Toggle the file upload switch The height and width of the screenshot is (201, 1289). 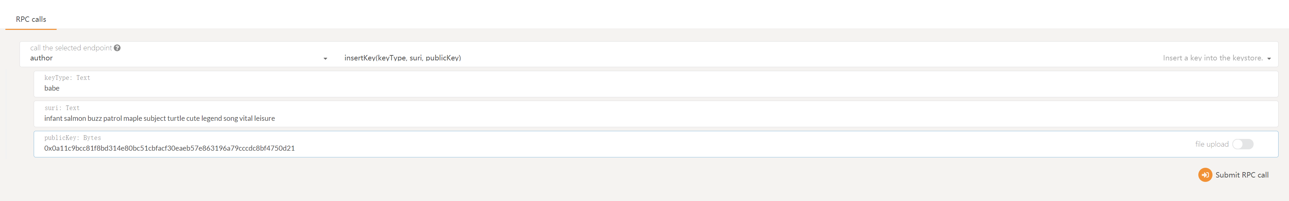point(1242,144)
